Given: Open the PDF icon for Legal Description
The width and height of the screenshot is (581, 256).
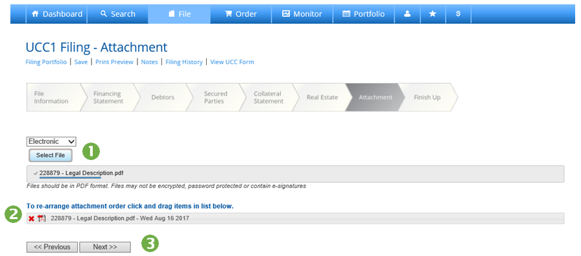Looking at the screenshot, I should pyautogui.click(x=41, y=218).
